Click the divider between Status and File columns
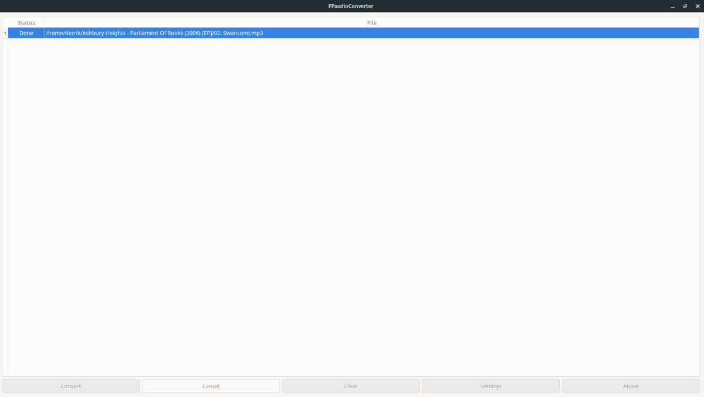Viewport: 704px width, 397px height. click(x=46, y=22)
